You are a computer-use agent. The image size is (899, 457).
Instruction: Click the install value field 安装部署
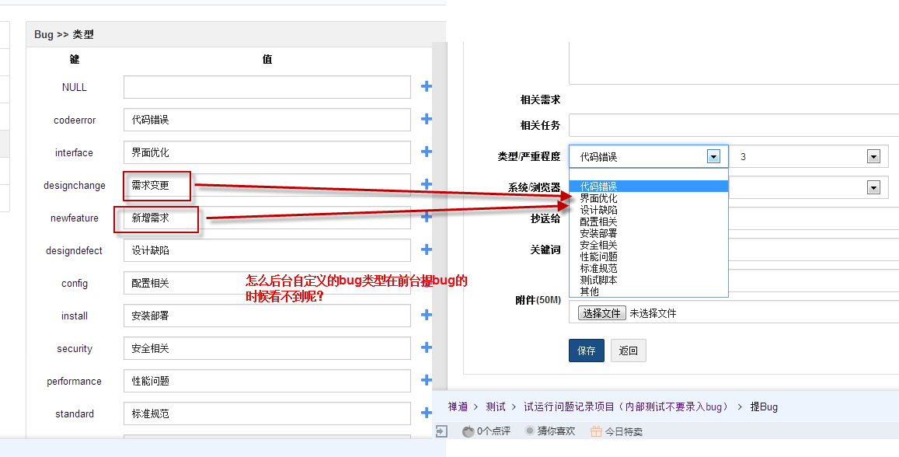pos(267,316)
